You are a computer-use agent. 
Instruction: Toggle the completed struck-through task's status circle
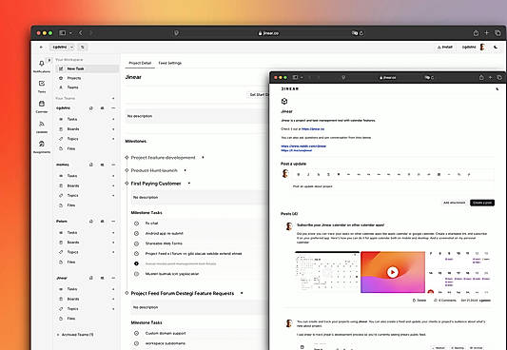pos(136,263)
